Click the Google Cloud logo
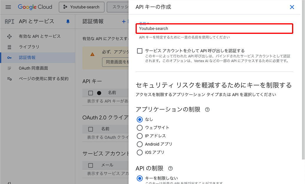The image size is (305, 184). [x=35, y=7]
